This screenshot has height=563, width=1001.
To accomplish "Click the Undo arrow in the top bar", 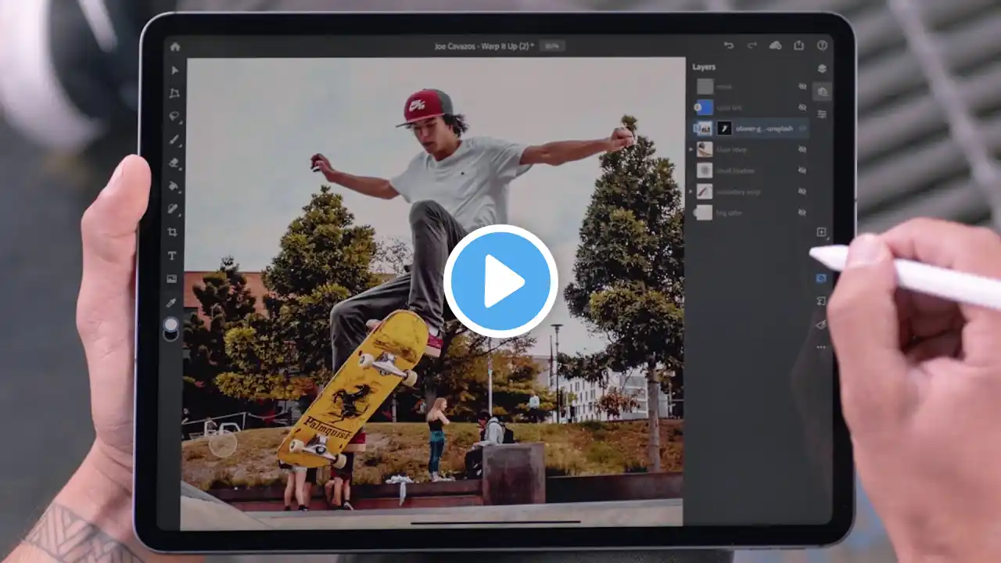I will pyautogui.click(x=729, y=46).
